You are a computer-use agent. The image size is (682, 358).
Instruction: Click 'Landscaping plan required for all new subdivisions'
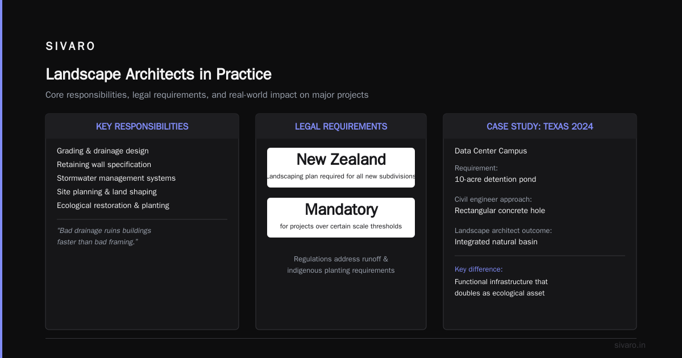341,176
